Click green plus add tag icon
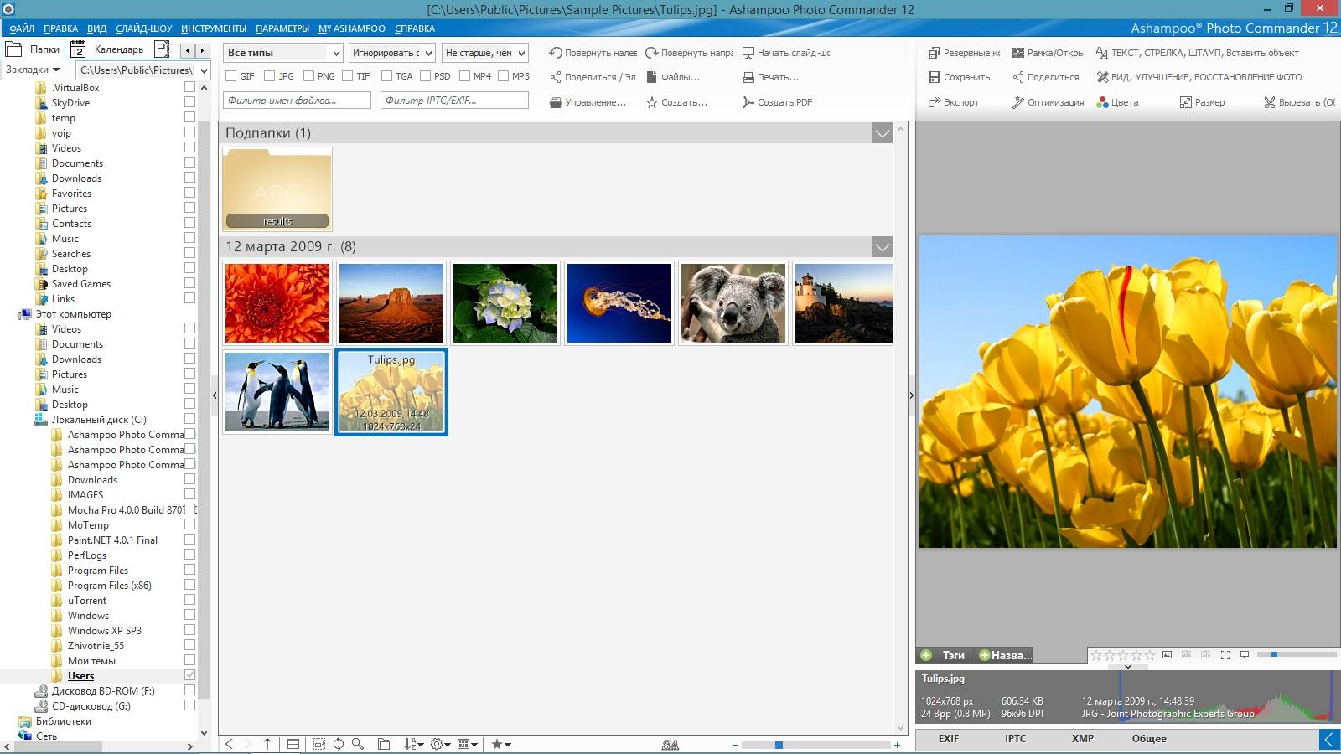This screenshot has height=754, width=1341. pos(926,655)
